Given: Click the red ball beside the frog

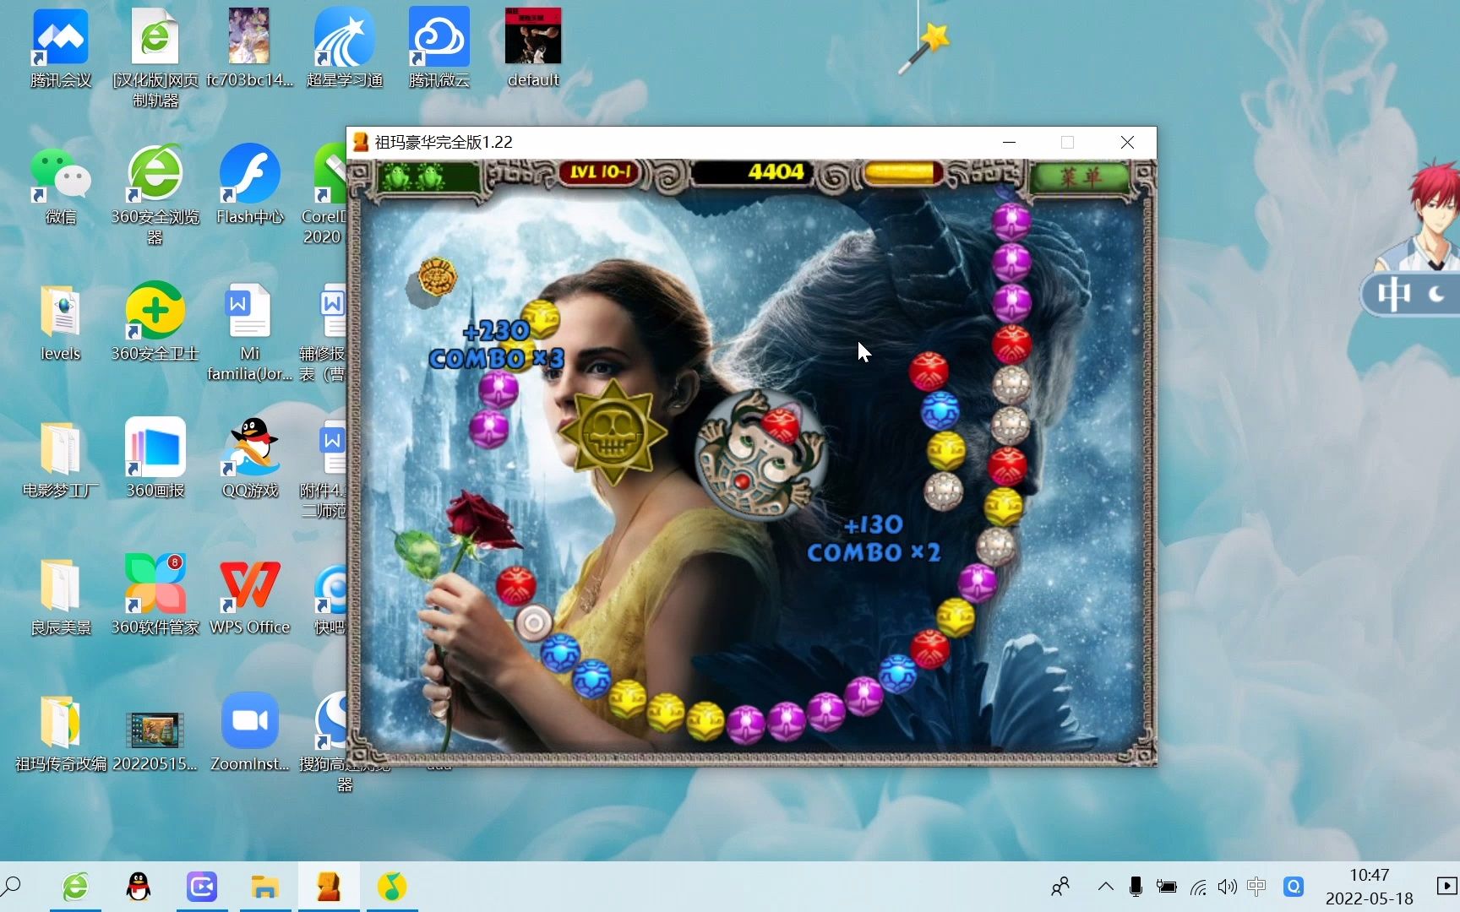Looking at the screenshot, I should (x=781, y=425).
